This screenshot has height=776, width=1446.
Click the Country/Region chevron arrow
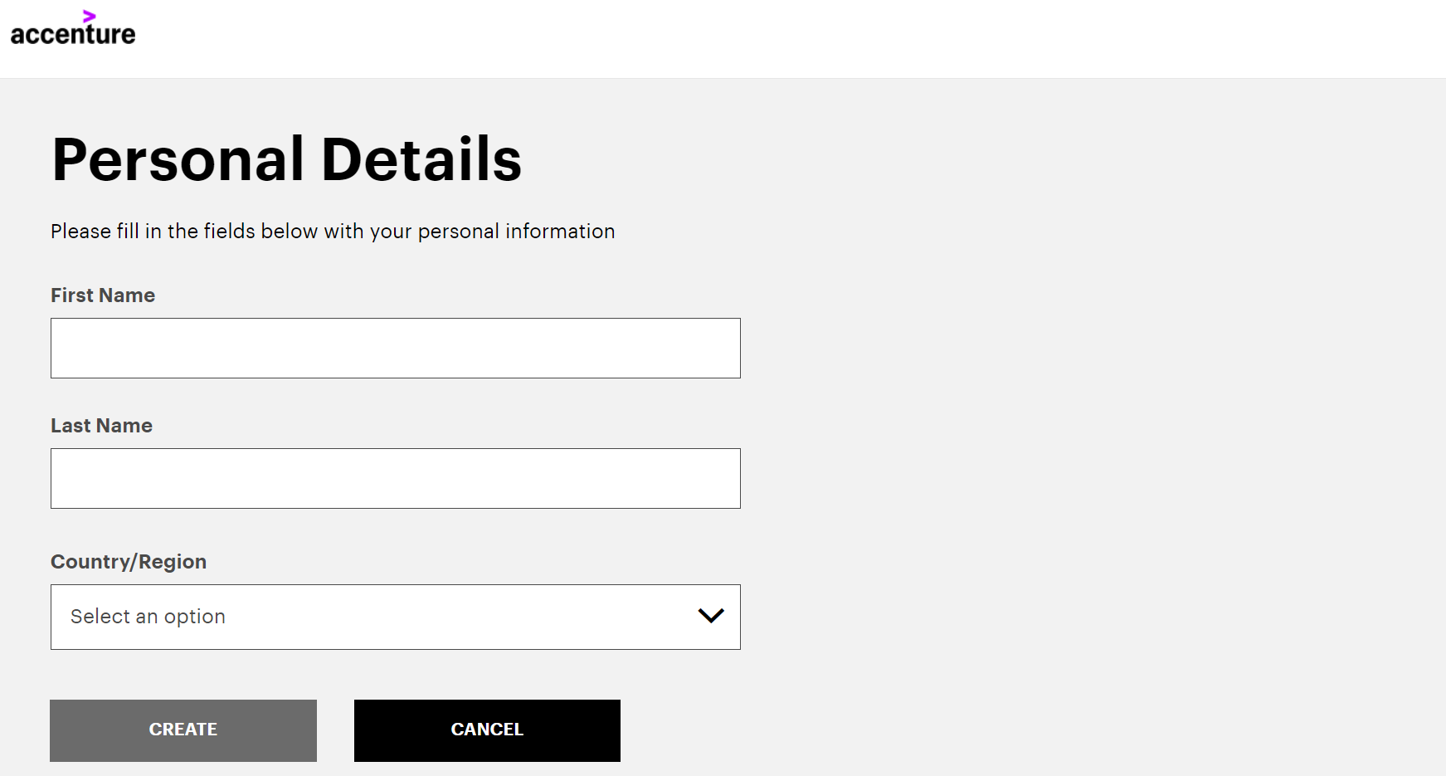[711, 616]
